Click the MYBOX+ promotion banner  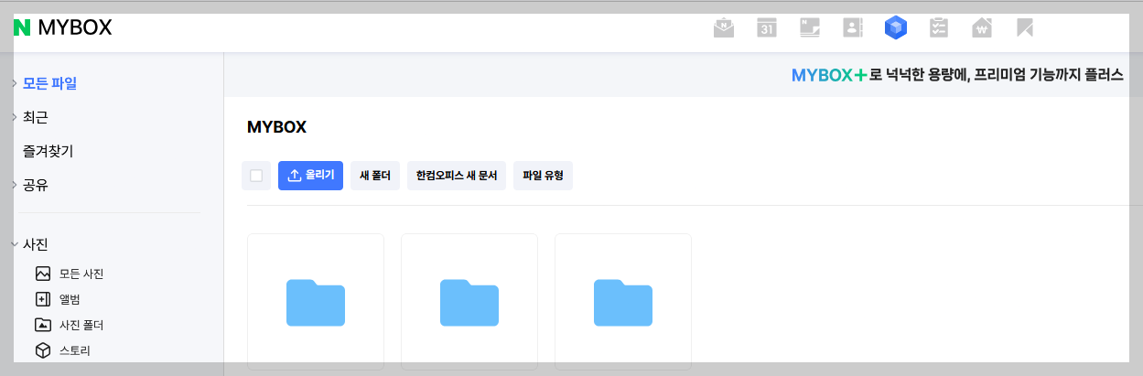point(957,75)
